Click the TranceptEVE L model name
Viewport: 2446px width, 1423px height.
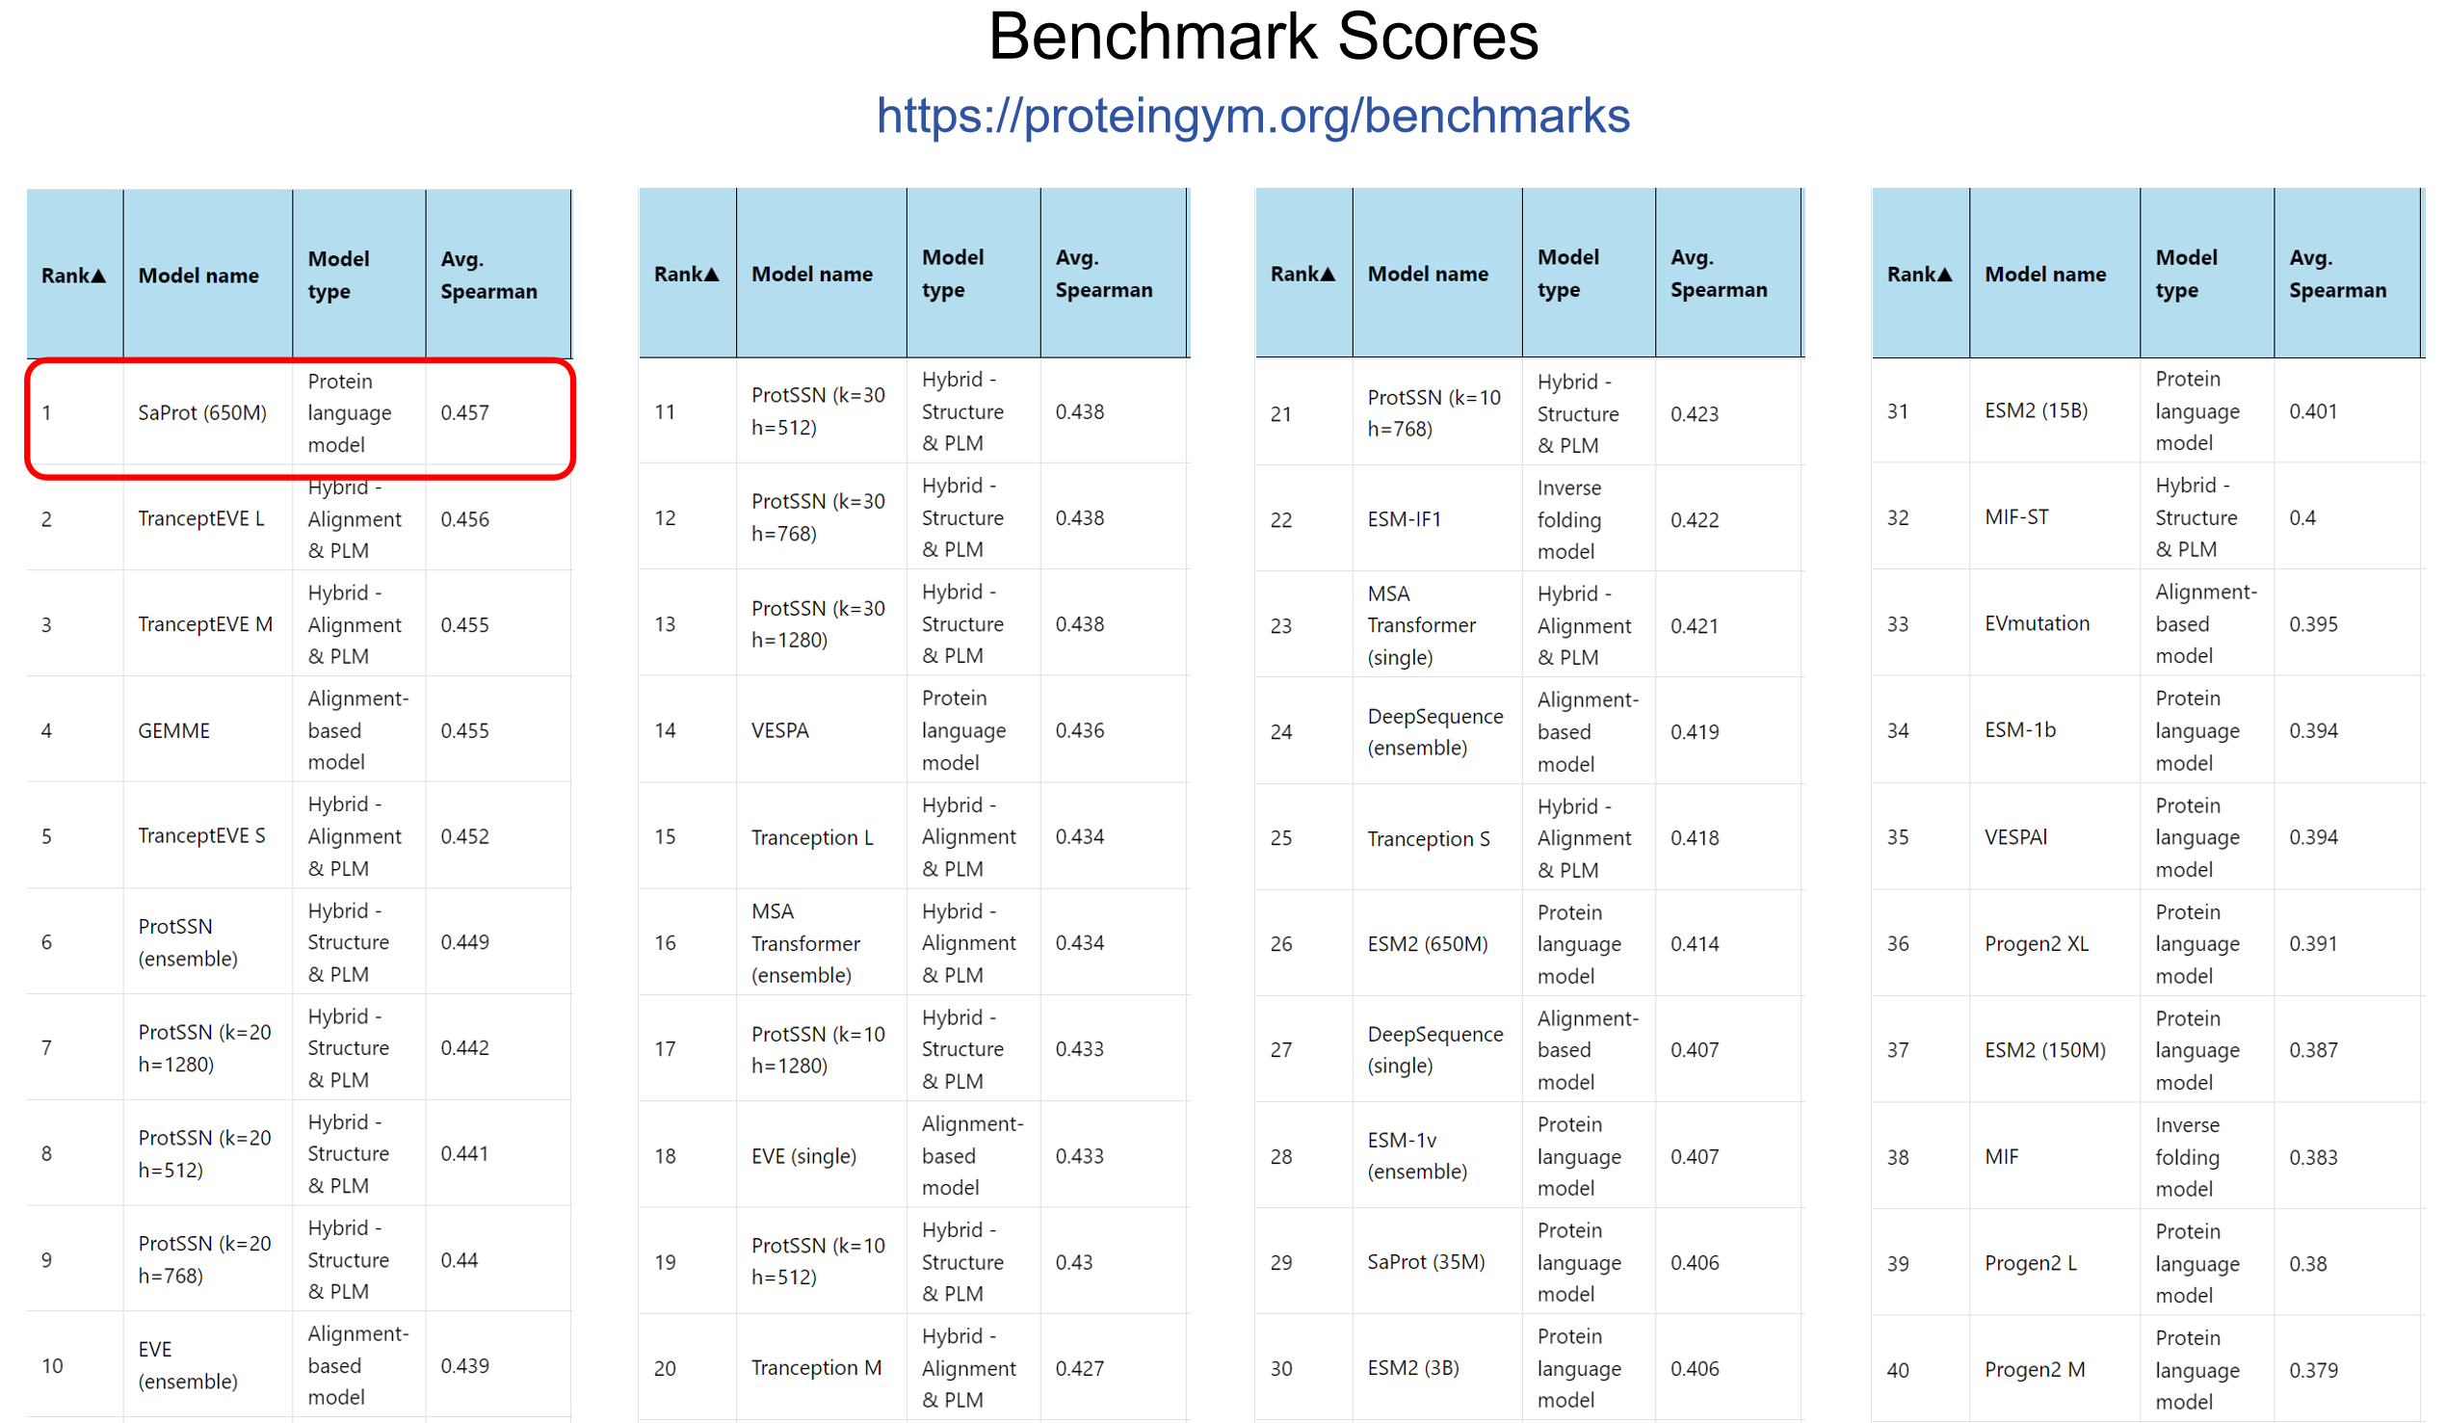point(201,519)
